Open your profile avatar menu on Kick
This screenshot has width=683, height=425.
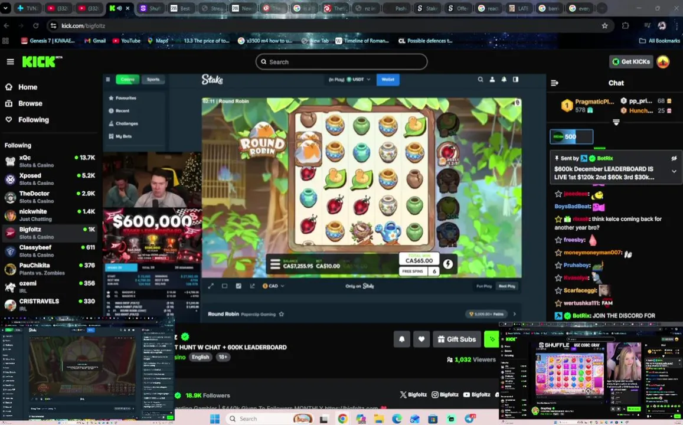tap(663, 62)
